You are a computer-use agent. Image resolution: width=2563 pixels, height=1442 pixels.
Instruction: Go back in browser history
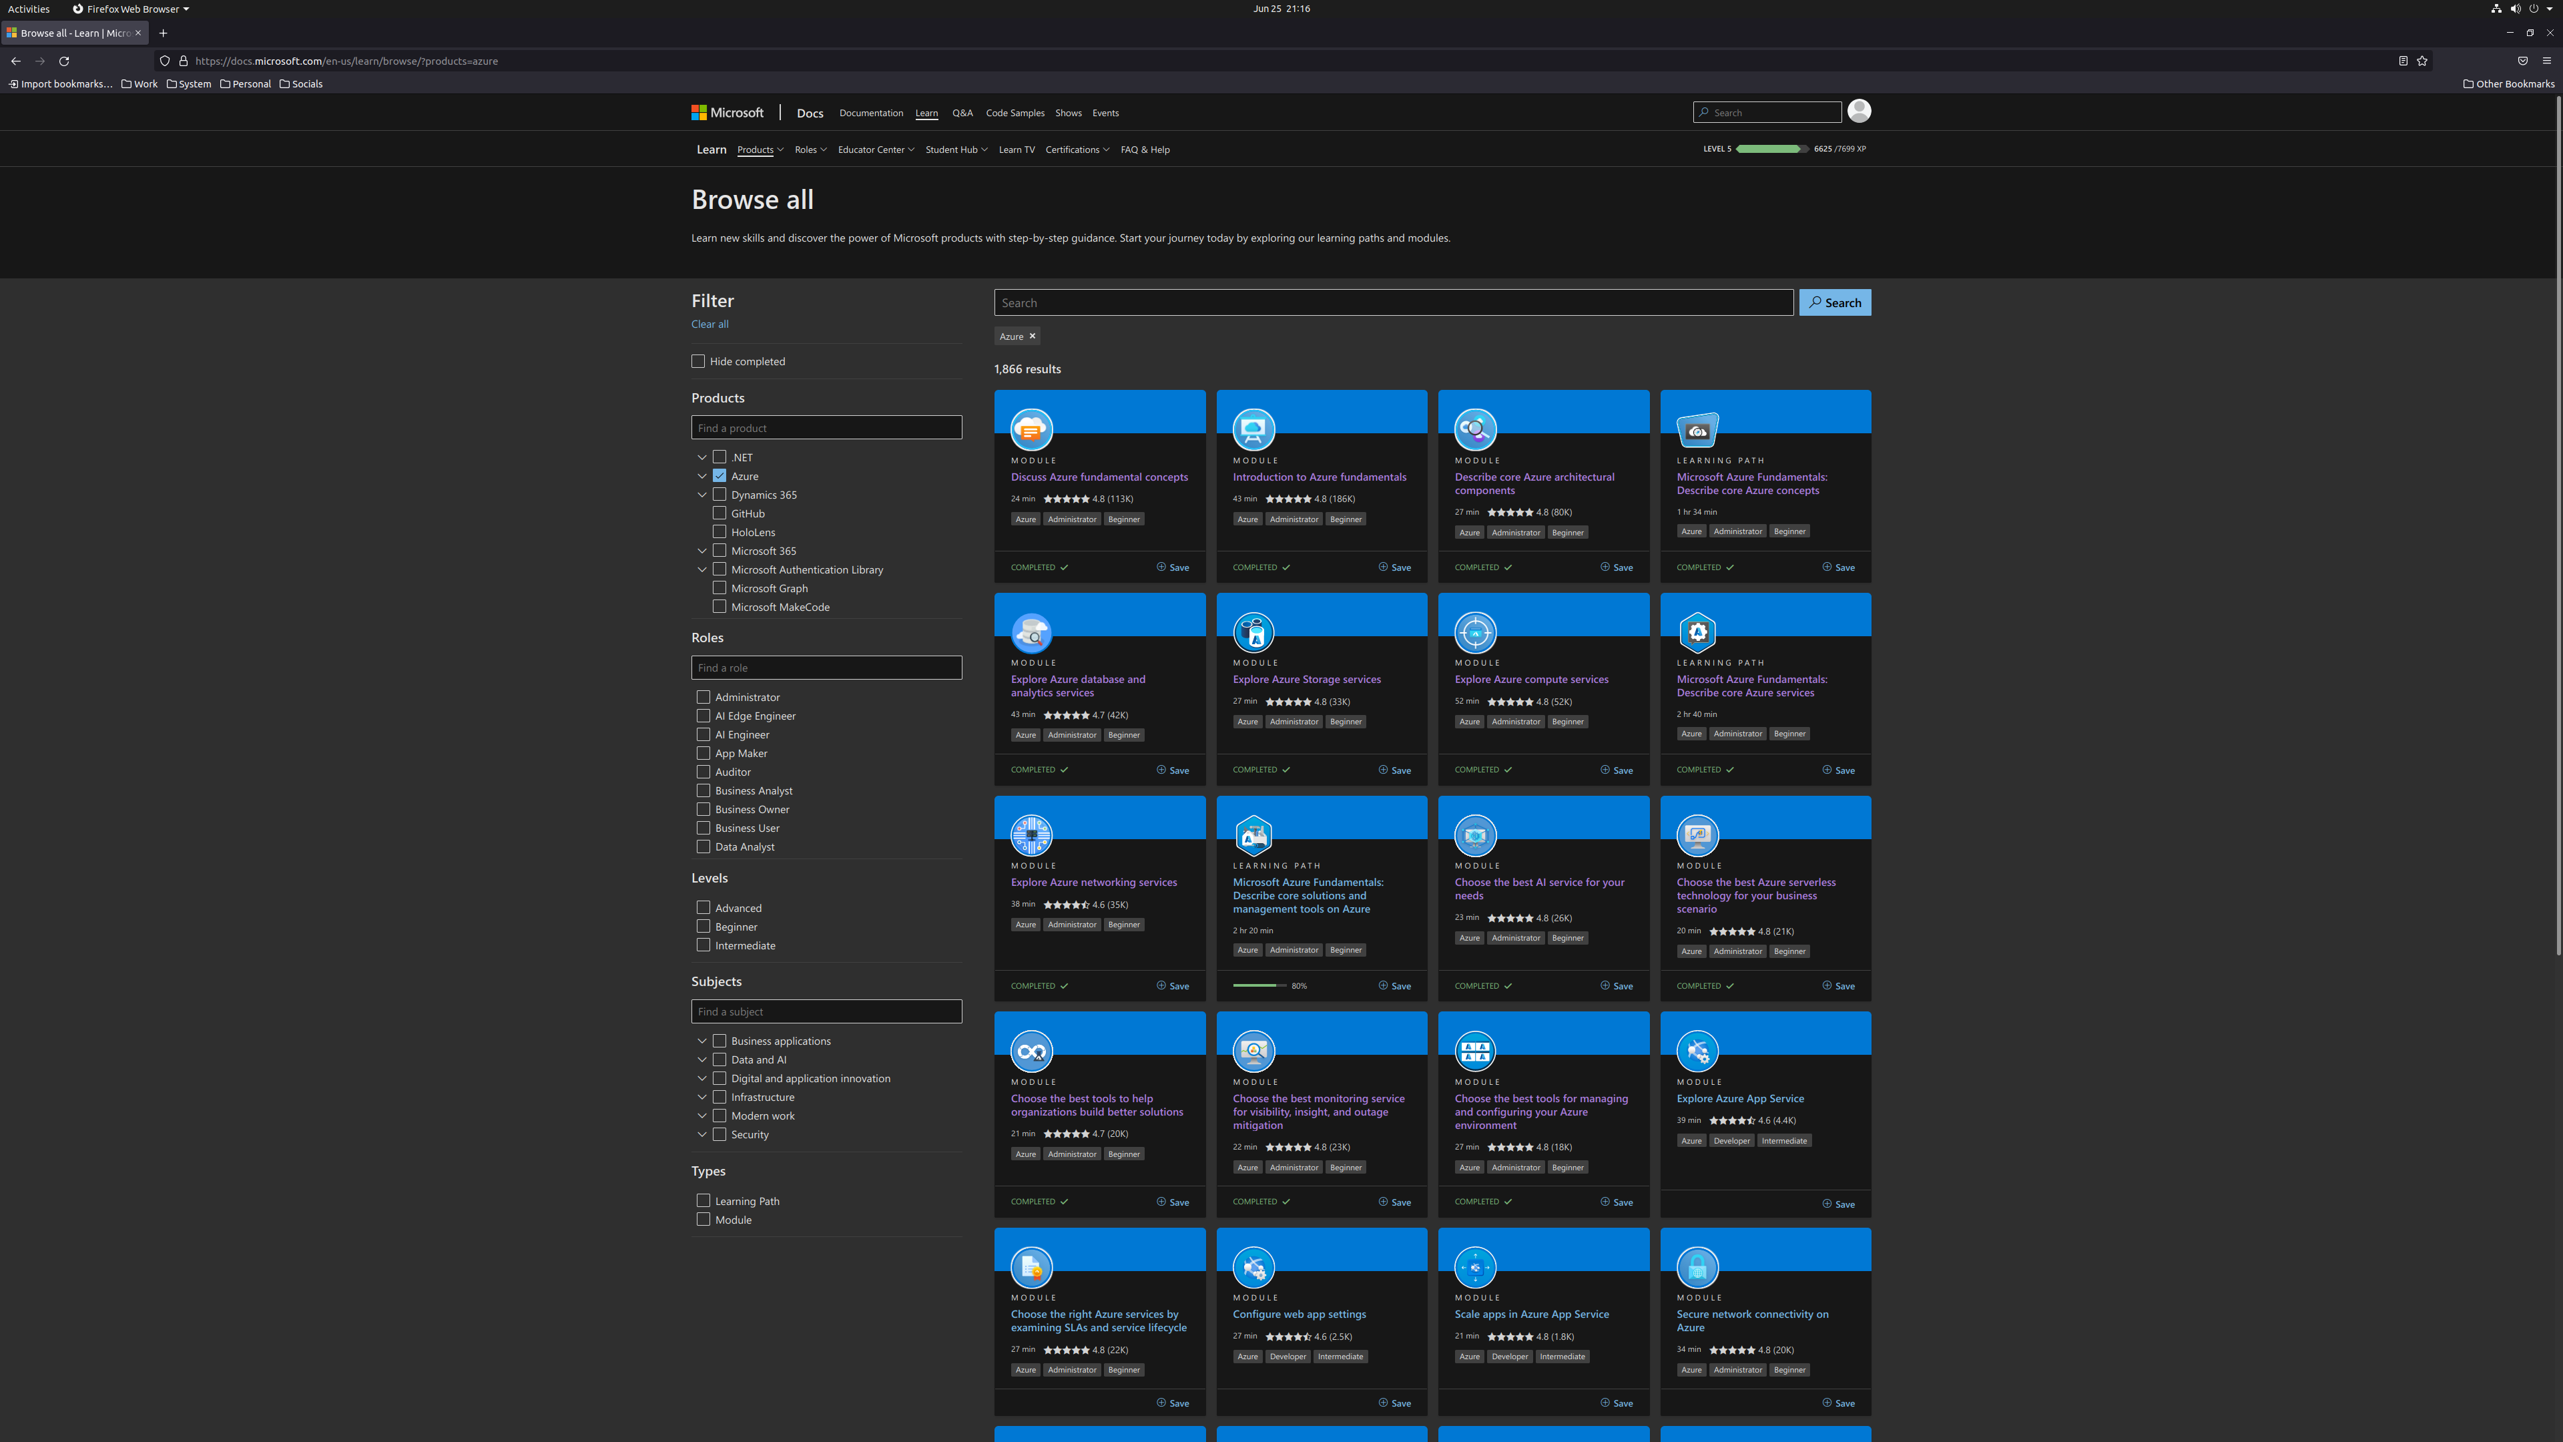pyautogui.click(x=16, y=61)
